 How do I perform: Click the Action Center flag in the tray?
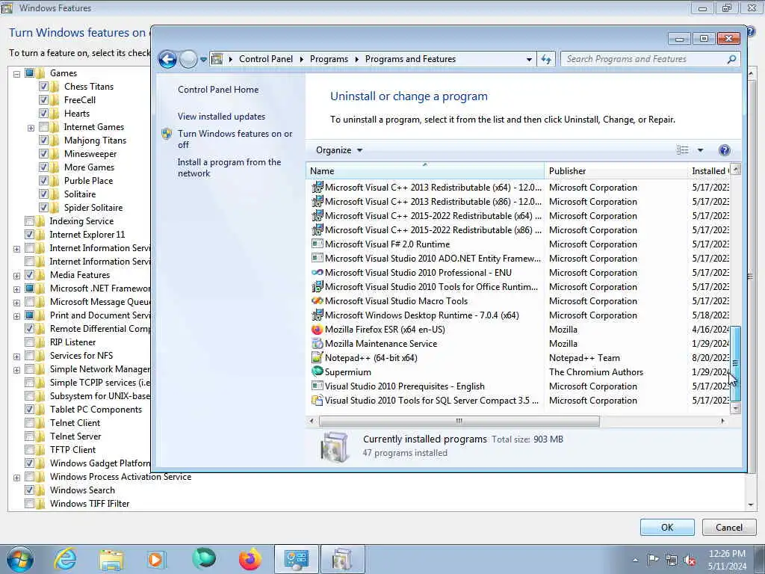(x=653, y=559)
